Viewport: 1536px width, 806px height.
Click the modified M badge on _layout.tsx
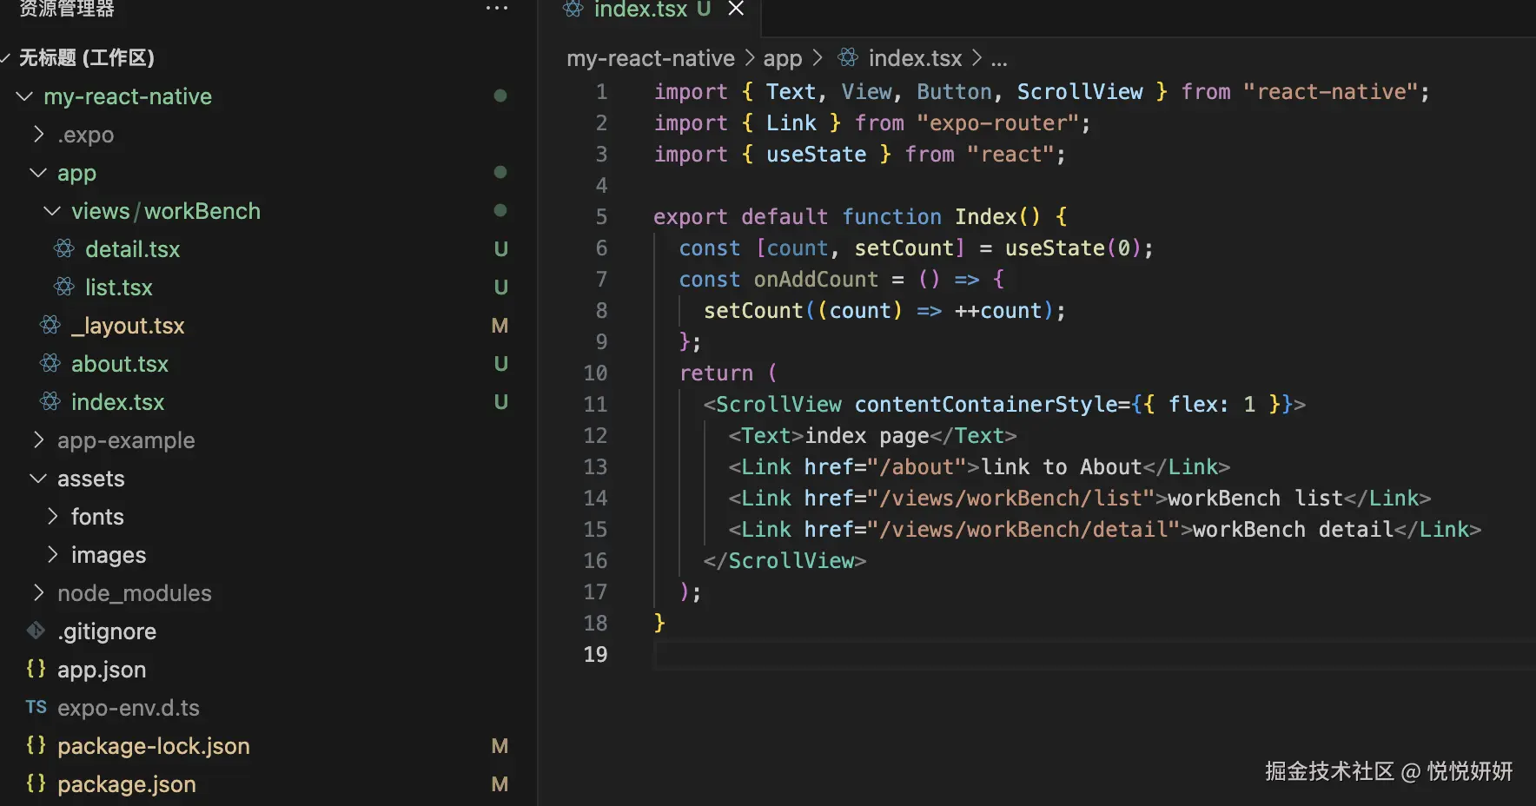pyautogui.click(x=500, y=326)
